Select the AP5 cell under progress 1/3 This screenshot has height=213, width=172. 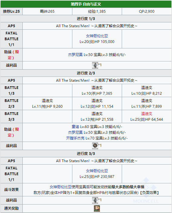pyautogui.click(x=12, y=26)
